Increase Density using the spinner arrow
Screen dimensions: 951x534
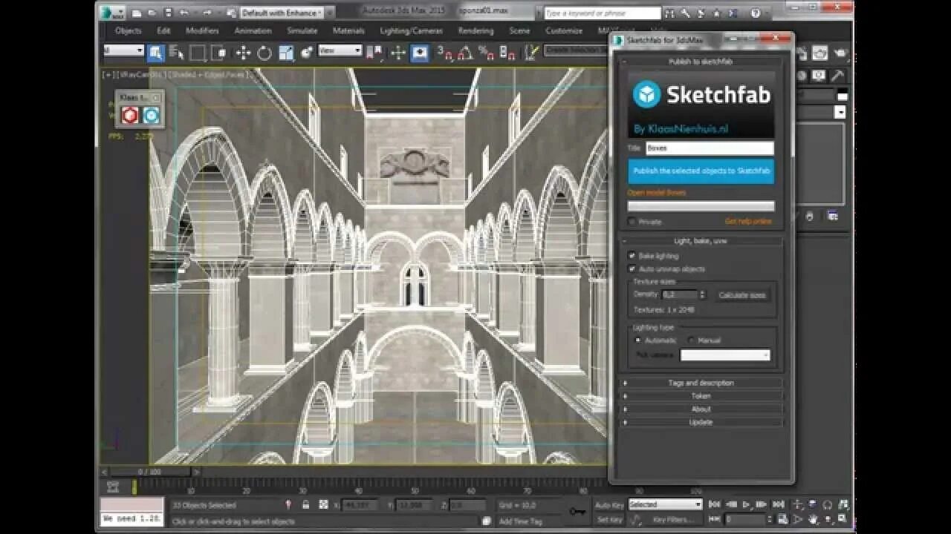703,291
